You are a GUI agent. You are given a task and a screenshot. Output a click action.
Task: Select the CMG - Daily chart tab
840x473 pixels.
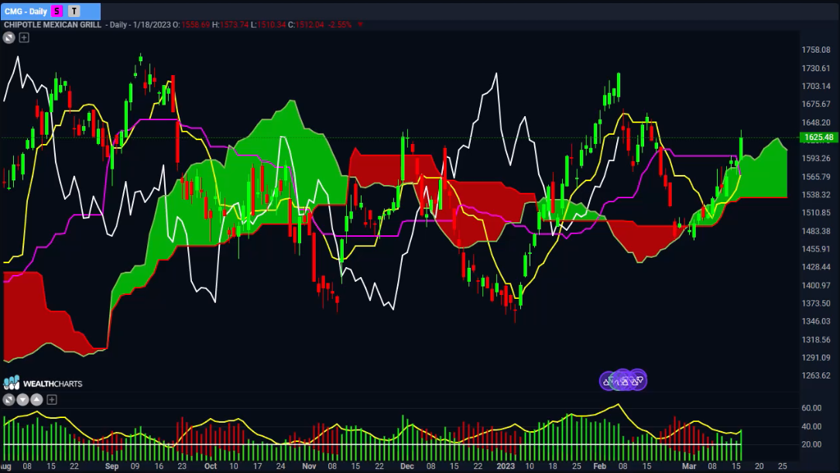tap(50, 12)
